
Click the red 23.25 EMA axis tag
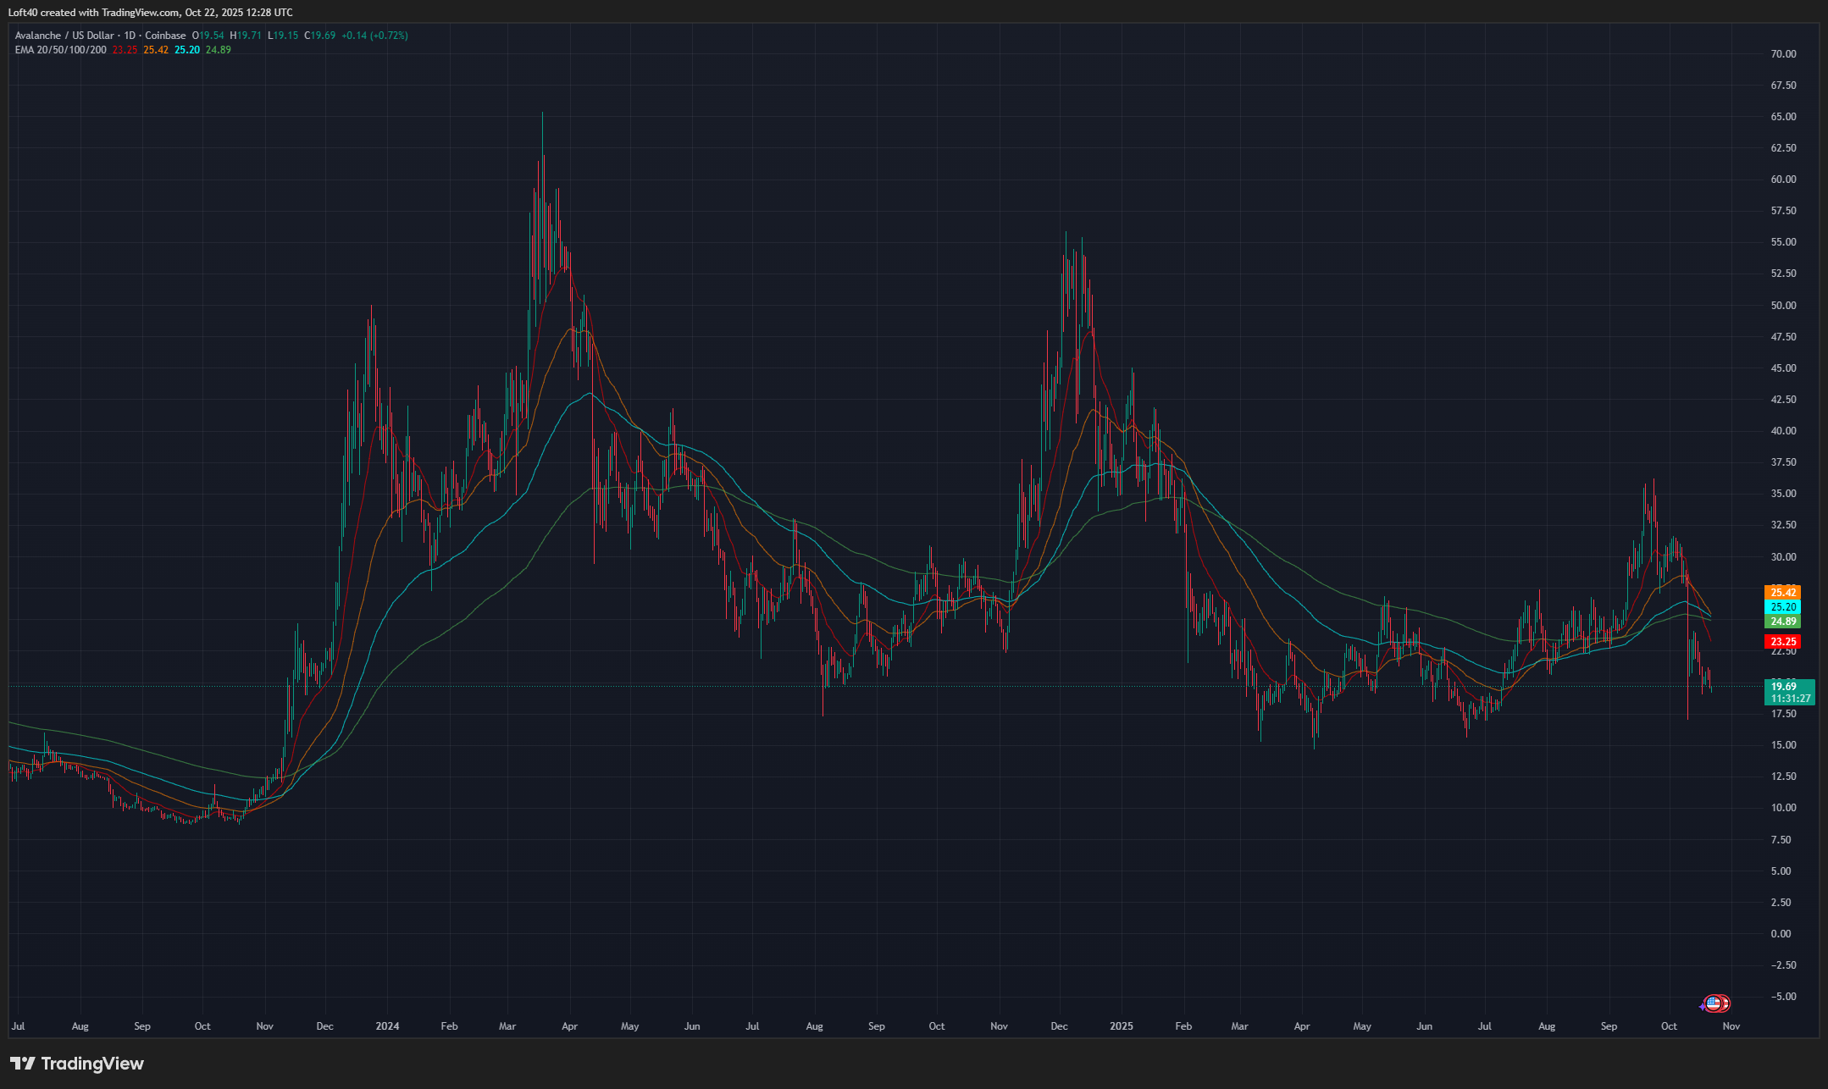[1783, 642]
